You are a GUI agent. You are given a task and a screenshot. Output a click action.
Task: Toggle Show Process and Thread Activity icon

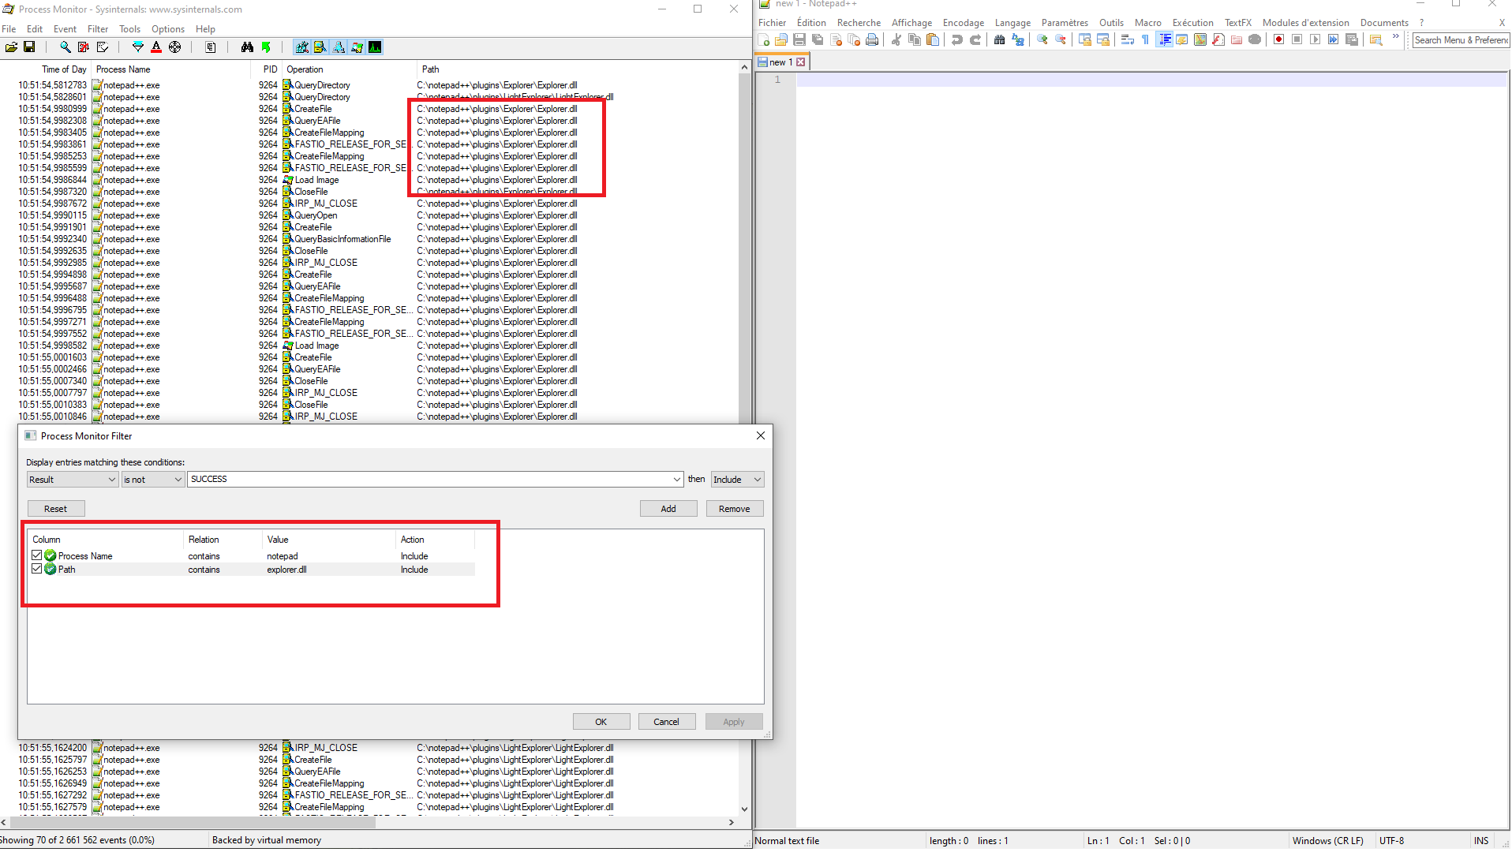(357, 47)
